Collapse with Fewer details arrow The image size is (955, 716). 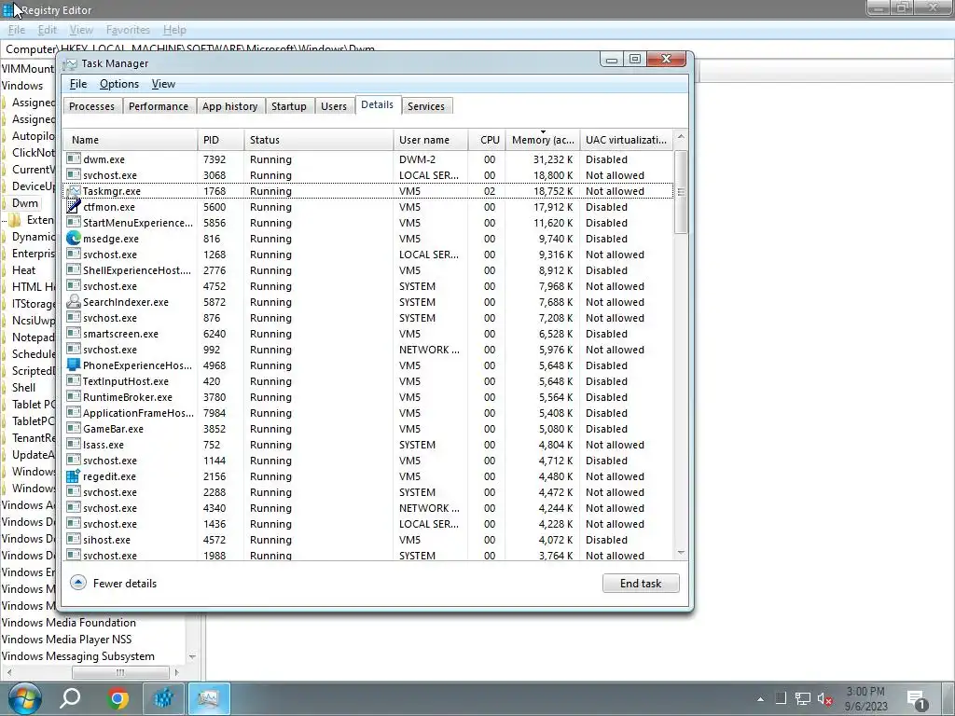click(78, 583)
